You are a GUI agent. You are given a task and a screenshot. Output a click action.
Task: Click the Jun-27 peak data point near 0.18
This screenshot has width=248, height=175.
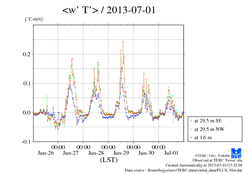(72, 59)
